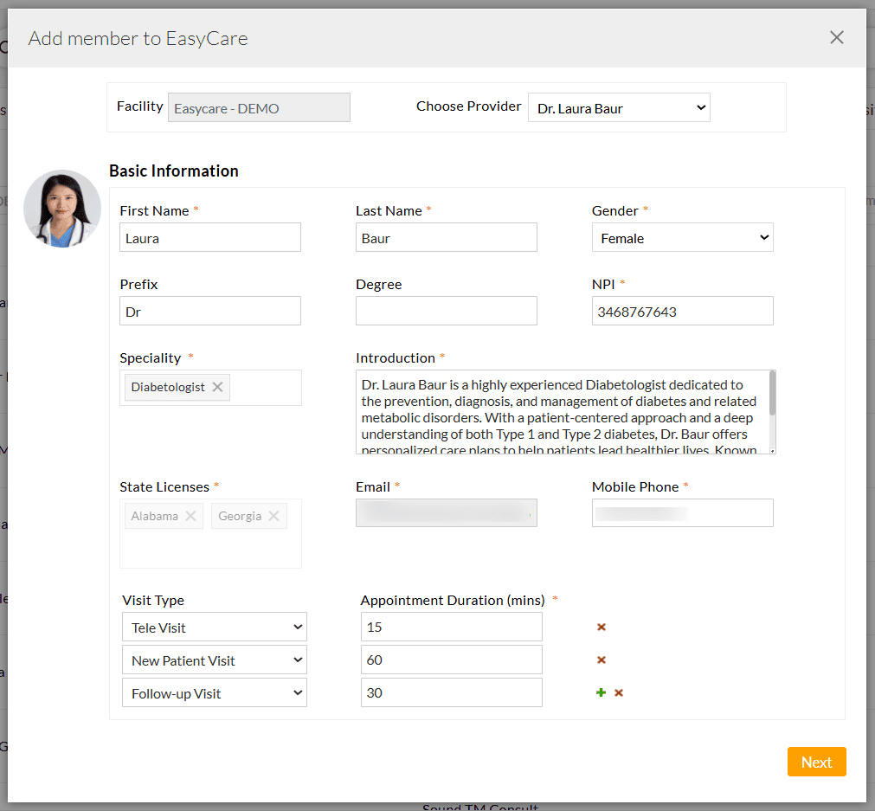The height and width of the screenshot is (811, 875).
Task: Add a new visit type row
Action: pos(601,692)
